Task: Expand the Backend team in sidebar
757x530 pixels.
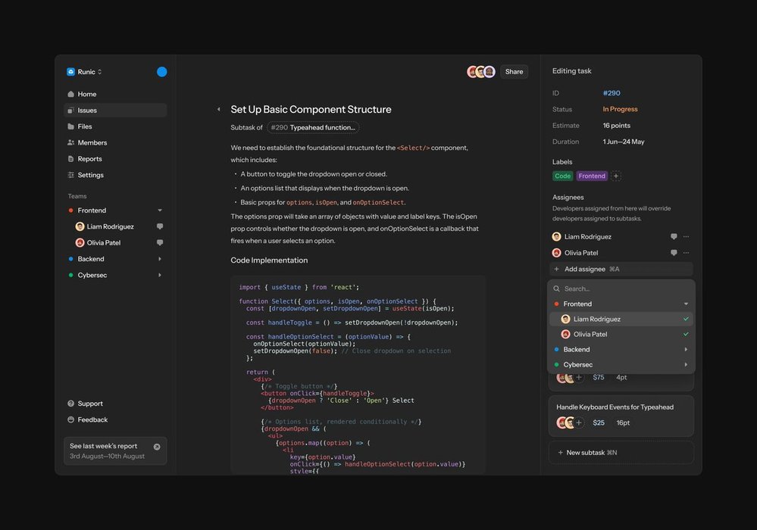Action: 160,259
